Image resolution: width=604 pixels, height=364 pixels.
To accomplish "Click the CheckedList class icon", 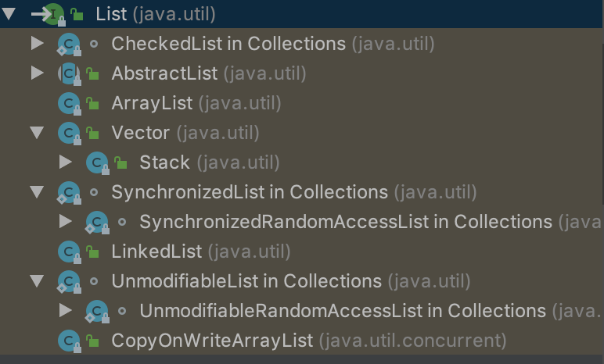I will click(69, 44).
